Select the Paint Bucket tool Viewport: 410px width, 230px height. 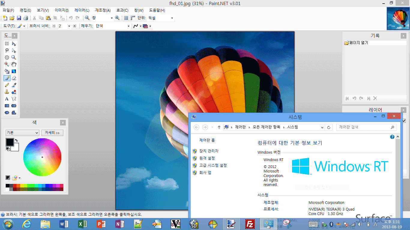click(x=7, y=71)
